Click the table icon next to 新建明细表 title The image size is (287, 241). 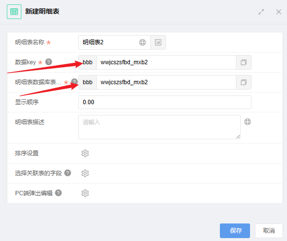coord(14,12)
